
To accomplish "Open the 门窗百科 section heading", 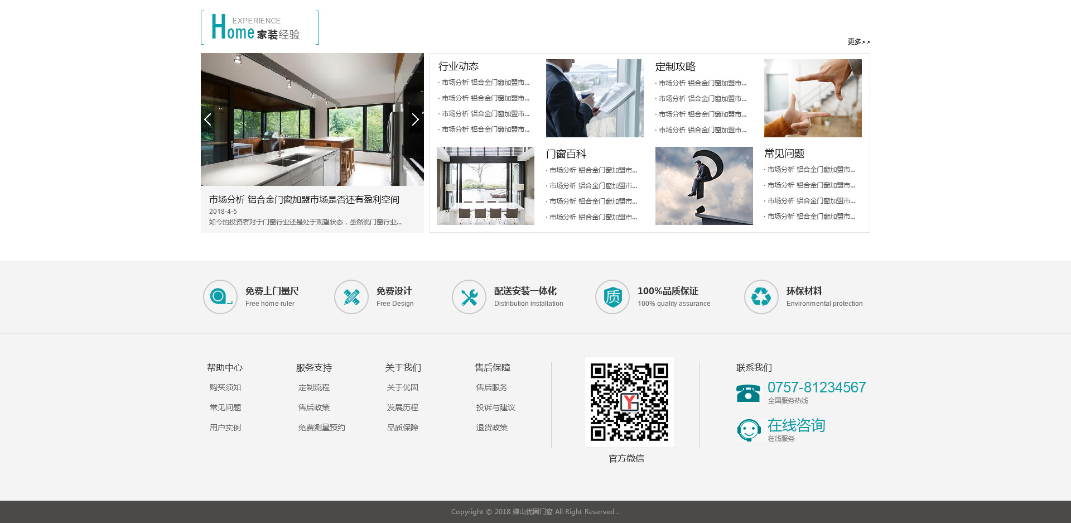I will (566, 154).
